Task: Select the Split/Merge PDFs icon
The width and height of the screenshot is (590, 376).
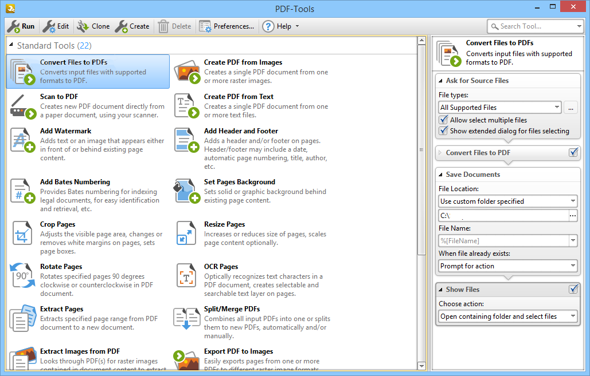Action: tap(186, 318)
